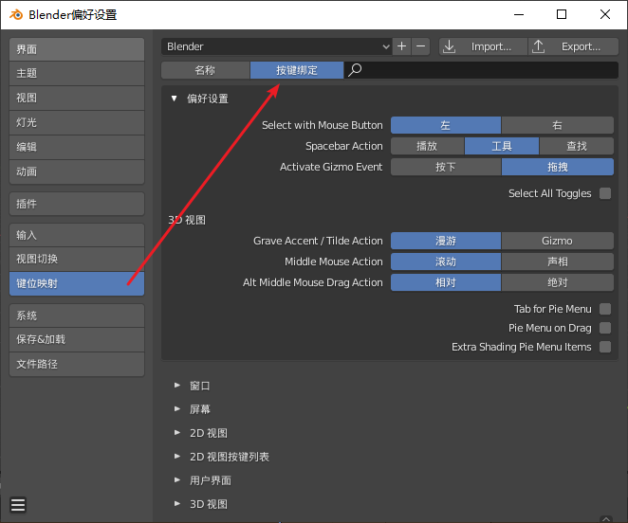Set Middle Mouse Action to 滚动

click(446, 261)
